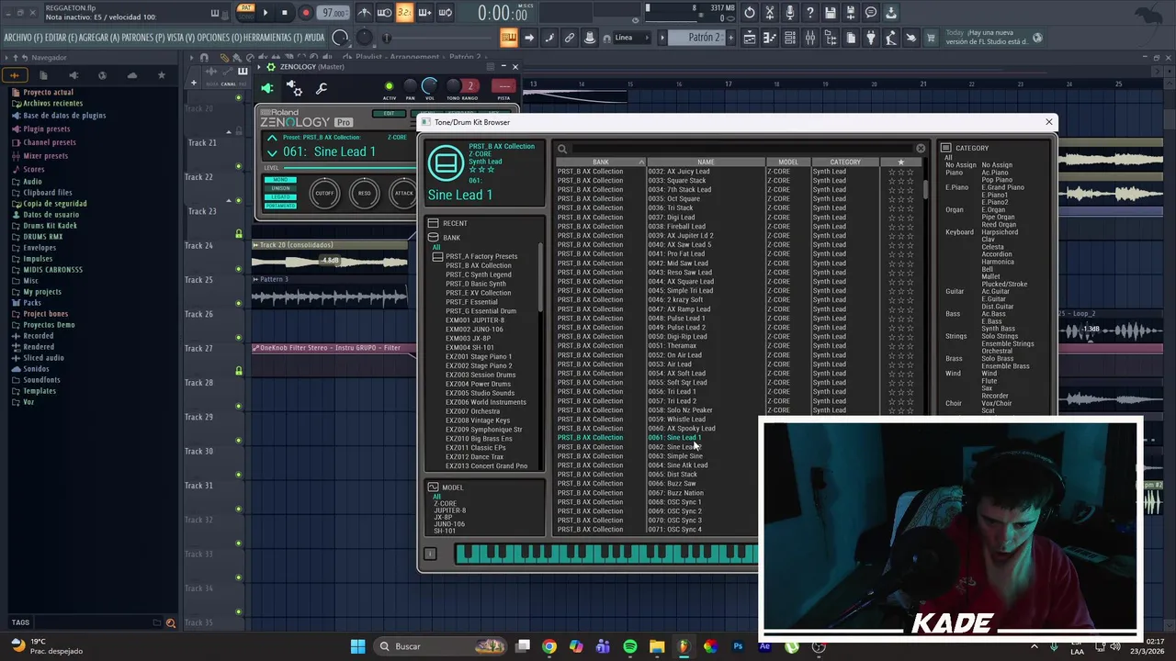Open the PATRONES menu
Viewport: 1176px width, 661px height.
(142, 38)
